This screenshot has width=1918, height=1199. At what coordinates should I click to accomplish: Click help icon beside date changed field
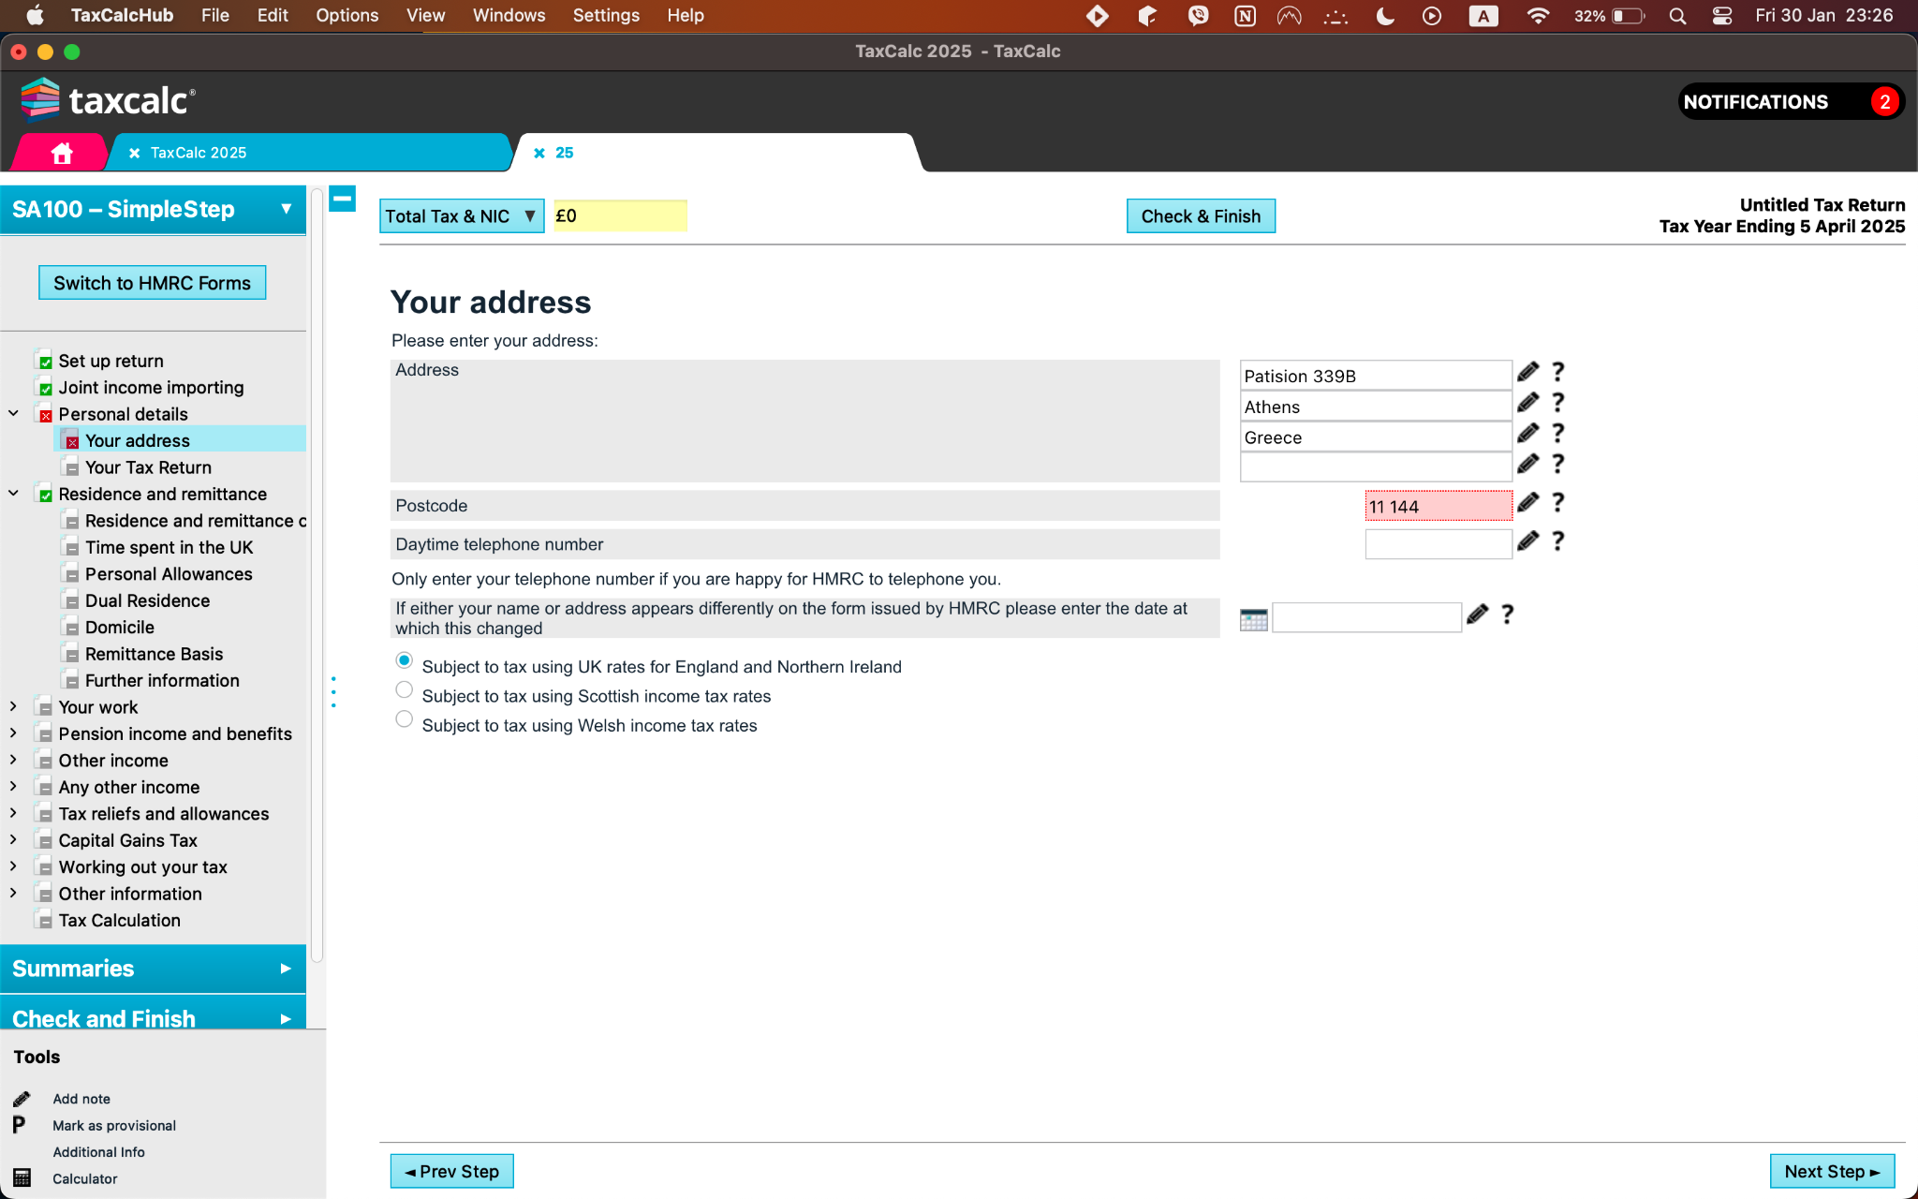pyautogui.click(x=1507, y=614)
